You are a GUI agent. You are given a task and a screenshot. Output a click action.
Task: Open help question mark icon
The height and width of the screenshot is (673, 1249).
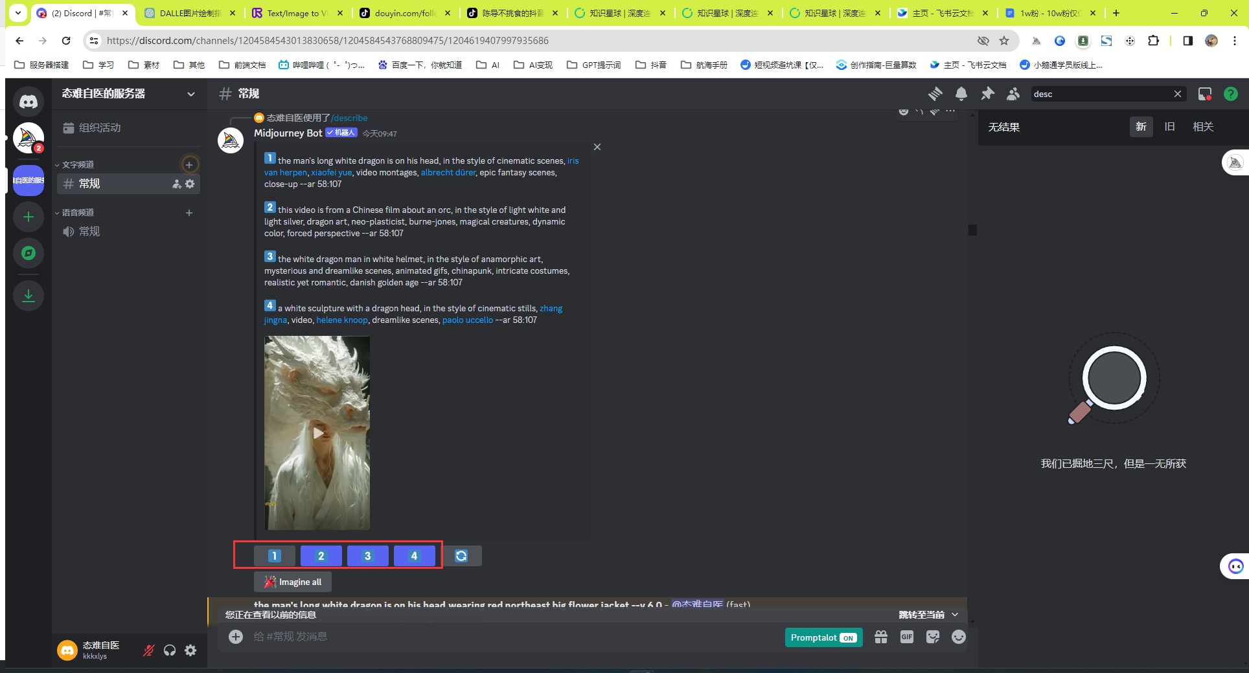(1231, 94)
